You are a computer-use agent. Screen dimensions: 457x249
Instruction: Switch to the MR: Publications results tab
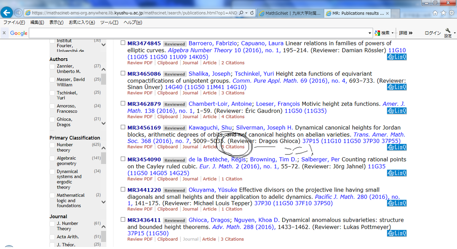click(x=357, y=13)
